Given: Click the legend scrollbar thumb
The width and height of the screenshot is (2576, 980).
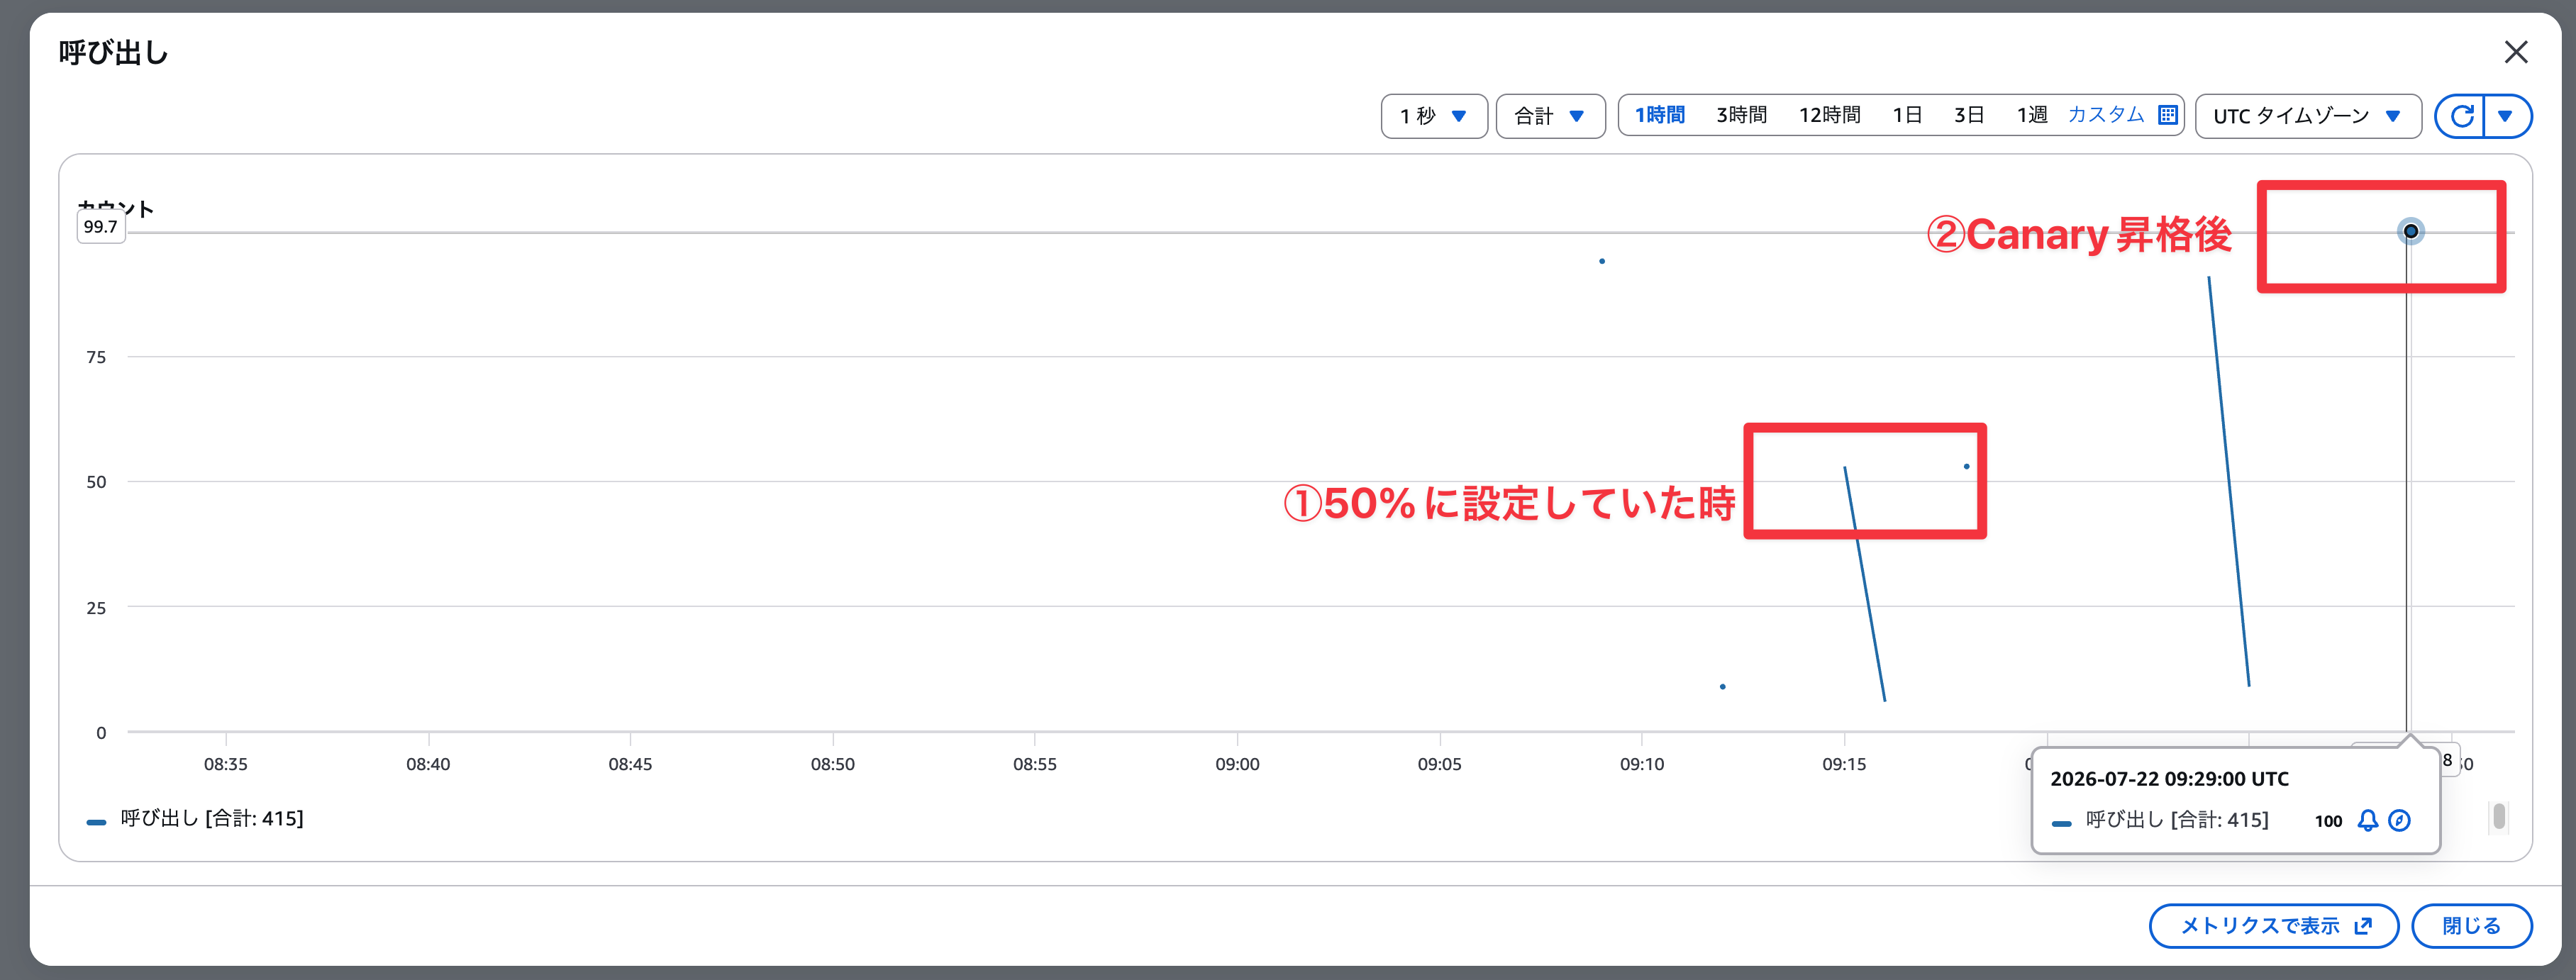Looking at the screenshot, I should 2499,816.
